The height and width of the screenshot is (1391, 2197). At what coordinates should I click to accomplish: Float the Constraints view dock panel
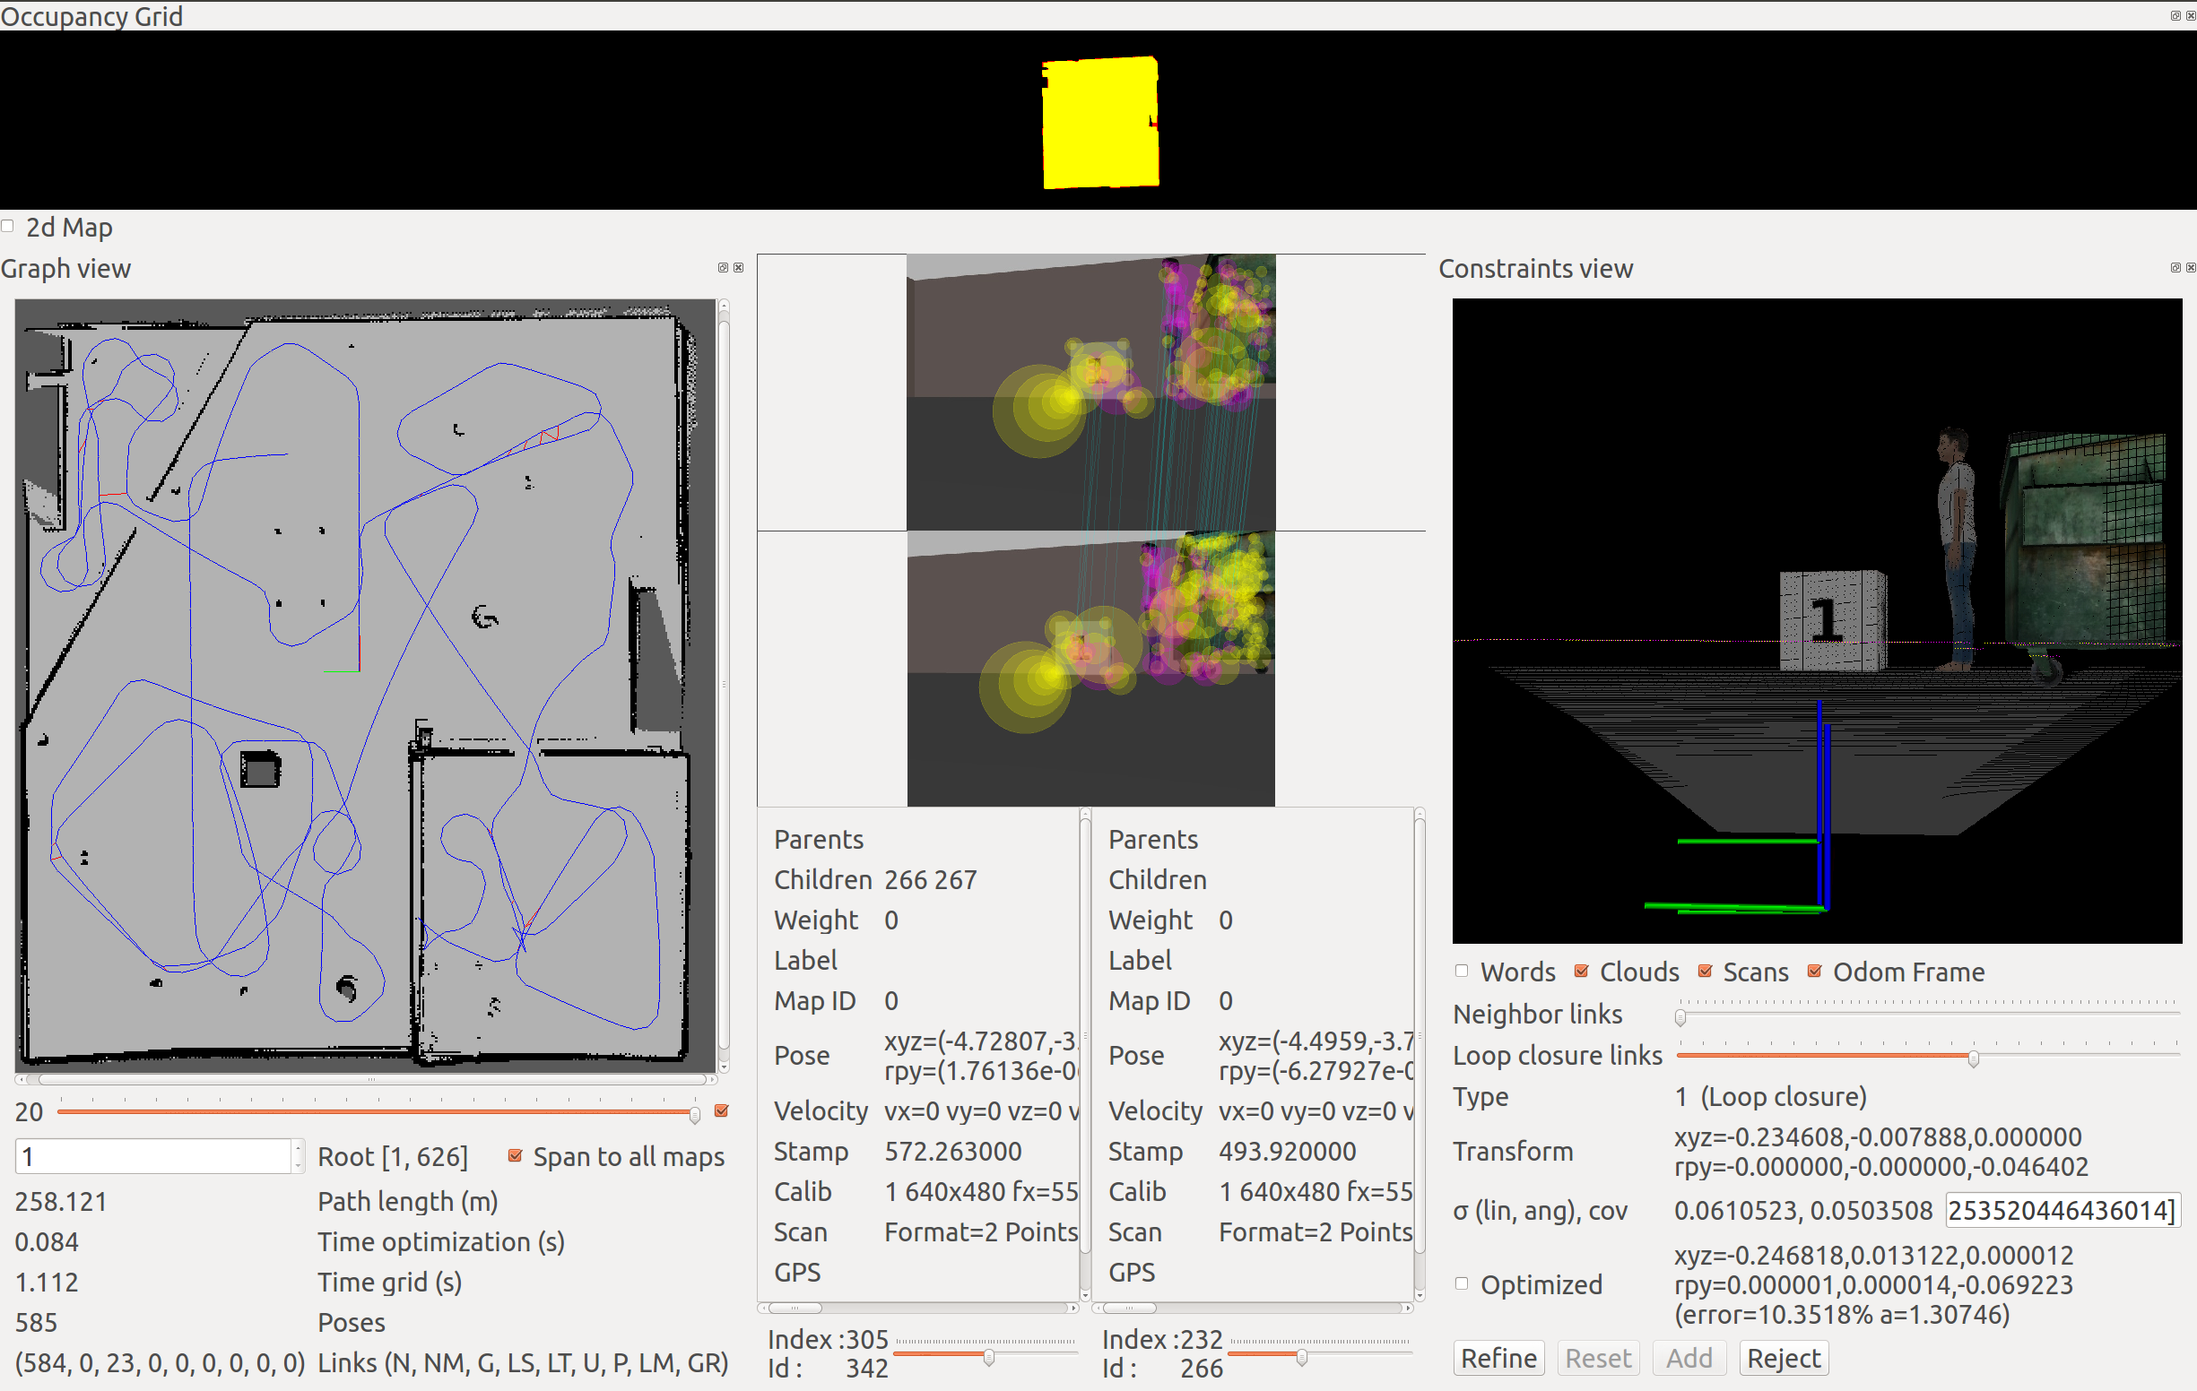[x=2175, y=267]
